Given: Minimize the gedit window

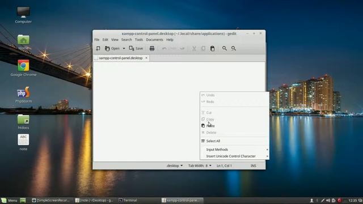Looking at the screenshot, I should click(247, 33).
